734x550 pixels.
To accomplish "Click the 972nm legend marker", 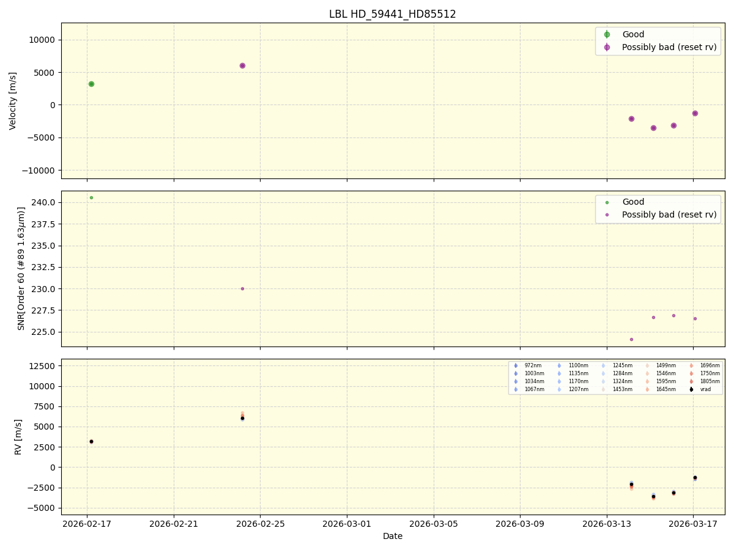I will click(x=516, y=365).
